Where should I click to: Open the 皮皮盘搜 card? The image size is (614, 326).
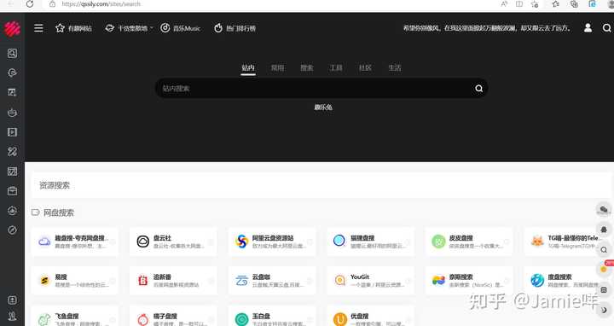[x=469, y=242]
